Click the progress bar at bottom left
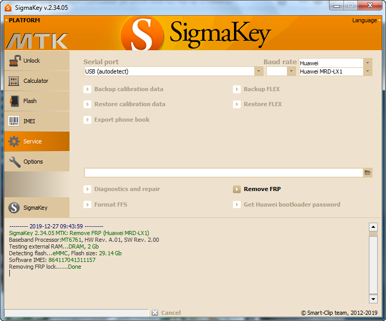386x321 pixels. 76,313
